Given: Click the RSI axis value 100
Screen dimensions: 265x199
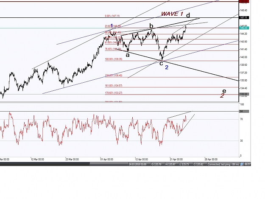Looking at the screenshot, I should [x=242, y=104].
